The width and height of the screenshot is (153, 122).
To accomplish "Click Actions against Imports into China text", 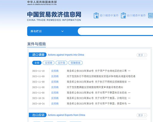I will coord(66,55).
